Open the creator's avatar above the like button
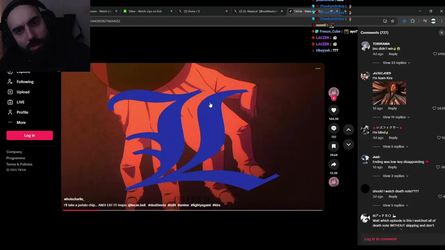The width and height of the screenshot is (445, 250). coord(334,92)
